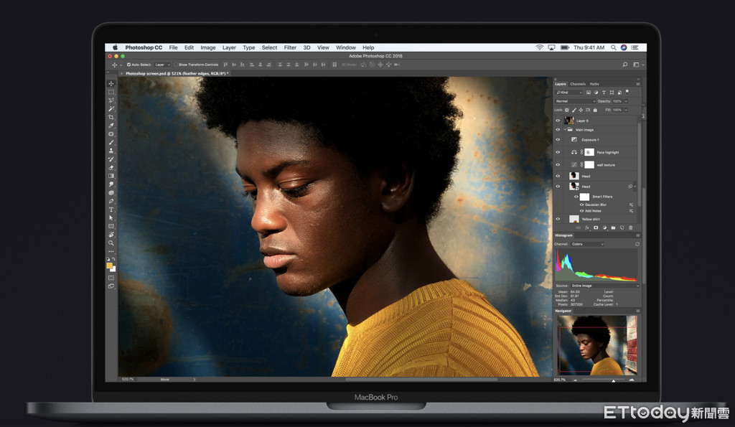Open the Apple menu
735x427 pixels.
[115, 47]
